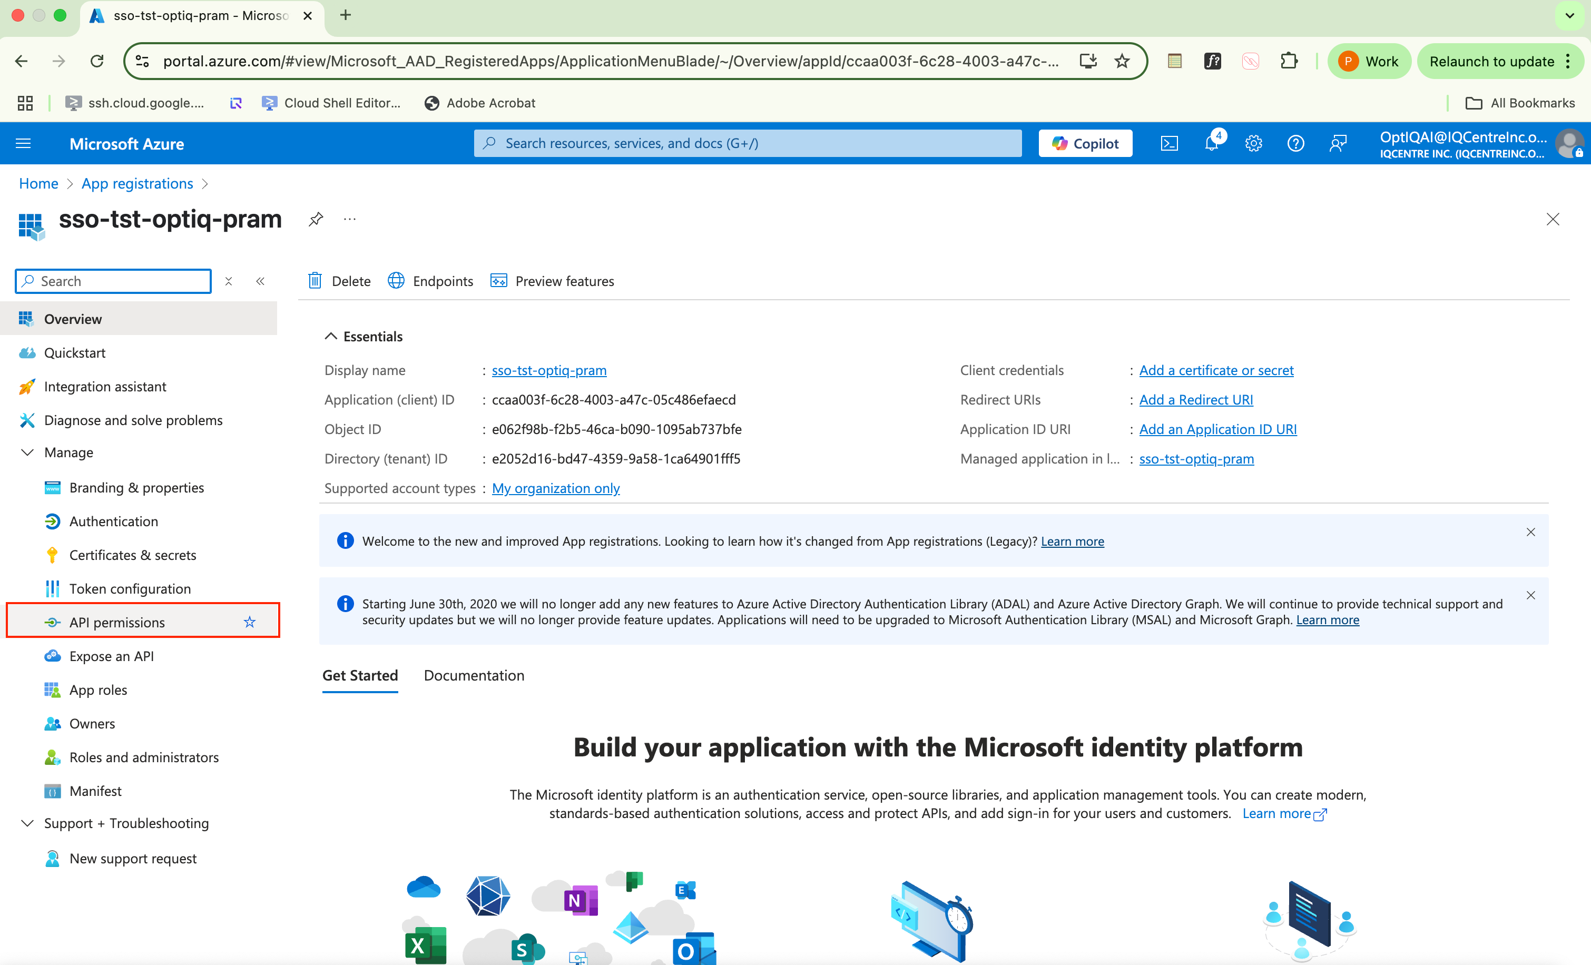The image size is (1591, 965).
Task: Switch to the Get Started tab
Action: click(x=360, y=675)
